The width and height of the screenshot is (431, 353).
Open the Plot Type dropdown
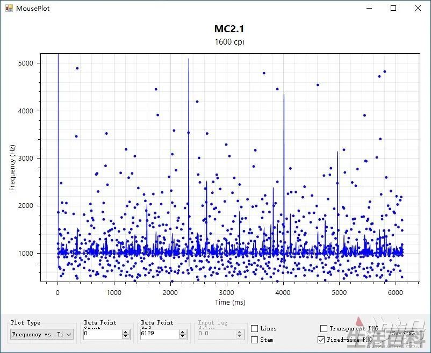coord(42,334)
